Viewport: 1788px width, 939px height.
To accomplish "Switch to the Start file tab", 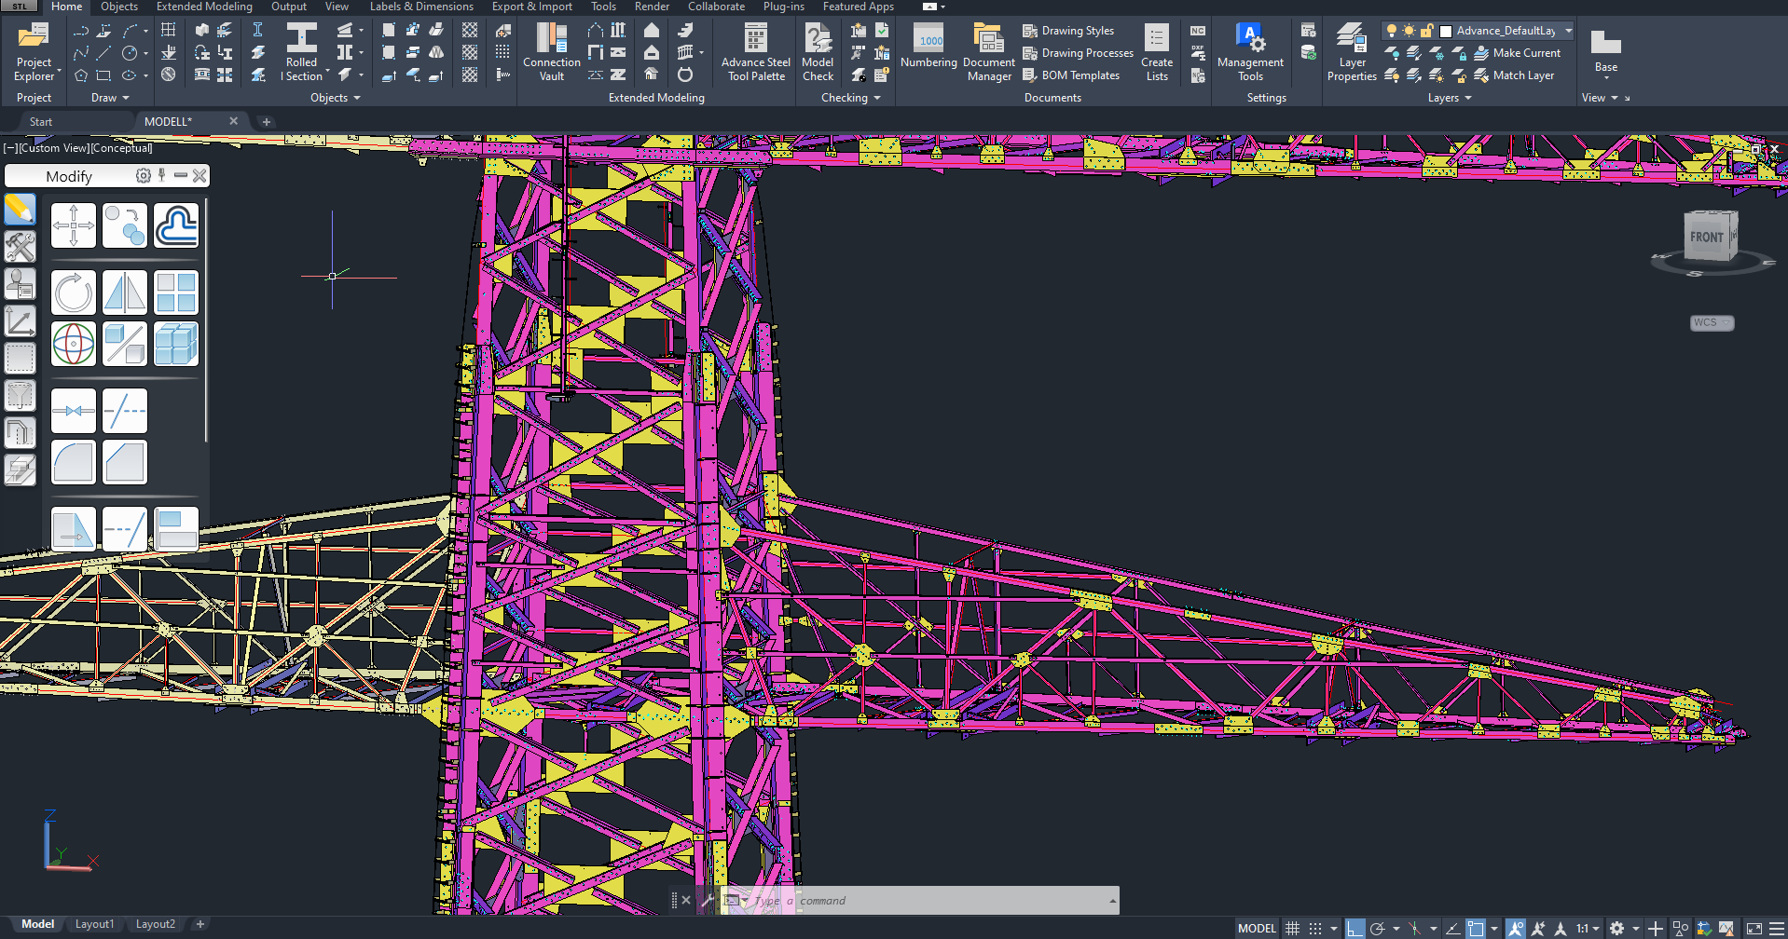I will pyautogui.click(x=41, y=122).
